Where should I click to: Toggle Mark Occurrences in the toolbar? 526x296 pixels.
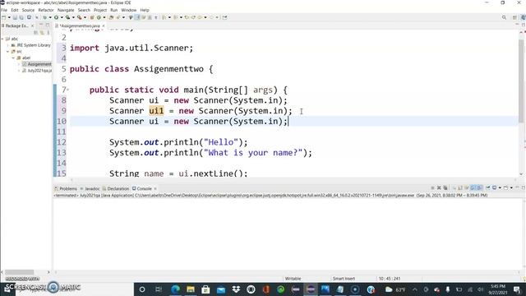point(137,17)
